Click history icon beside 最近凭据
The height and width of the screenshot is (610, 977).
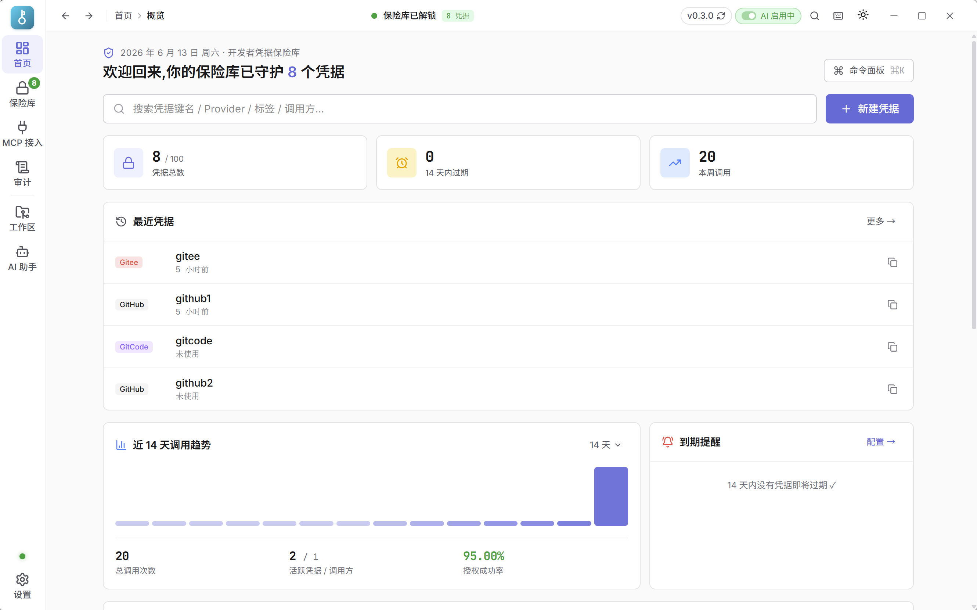click(x=120, y=222)
